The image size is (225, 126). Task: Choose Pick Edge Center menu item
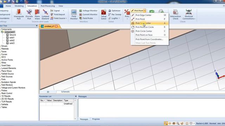click(149, 15)
